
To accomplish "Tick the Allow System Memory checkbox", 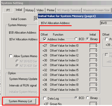I will tap(11, 56).
